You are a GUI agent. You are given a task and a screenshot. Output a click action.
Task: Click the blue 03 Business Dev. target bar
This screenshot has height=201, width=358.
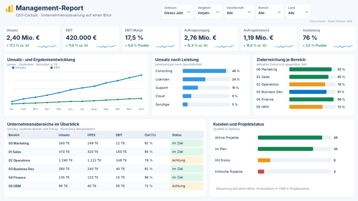pyautogui.click(x=308, y=92)
